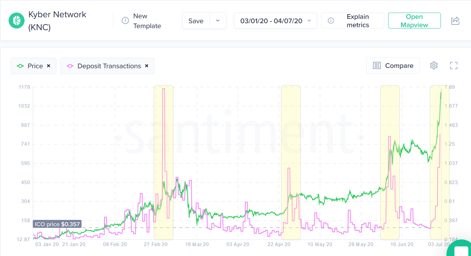Click the 1032 left axis value

pyautogui.click(x=25, y=106)
